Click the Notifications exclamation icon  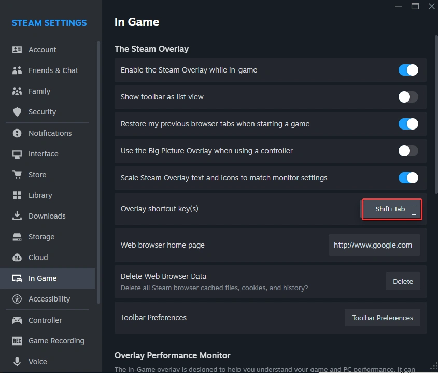click(17, 133)
